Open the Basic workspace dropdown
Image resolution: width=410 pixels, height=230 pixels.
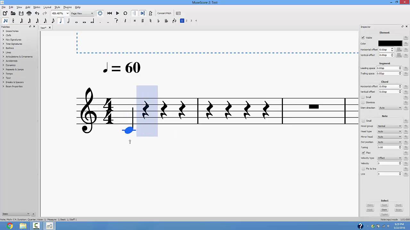(16, 214)
